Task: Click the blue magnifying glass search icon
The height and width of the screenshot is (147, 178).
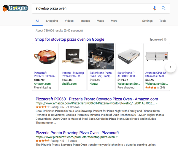Action: tap(163, 8)
